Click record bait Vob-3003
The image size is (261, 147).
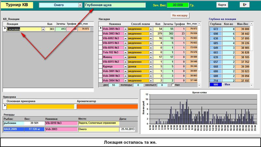[61, 129]
